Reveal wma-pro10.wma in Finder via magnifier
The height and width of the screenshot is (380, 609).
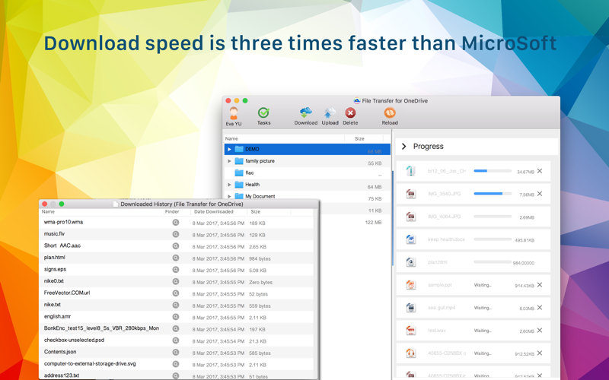coord(176,223)
